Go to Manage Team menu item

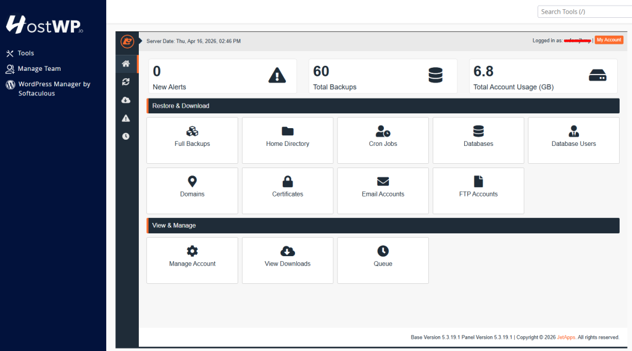tap(39, 69)
